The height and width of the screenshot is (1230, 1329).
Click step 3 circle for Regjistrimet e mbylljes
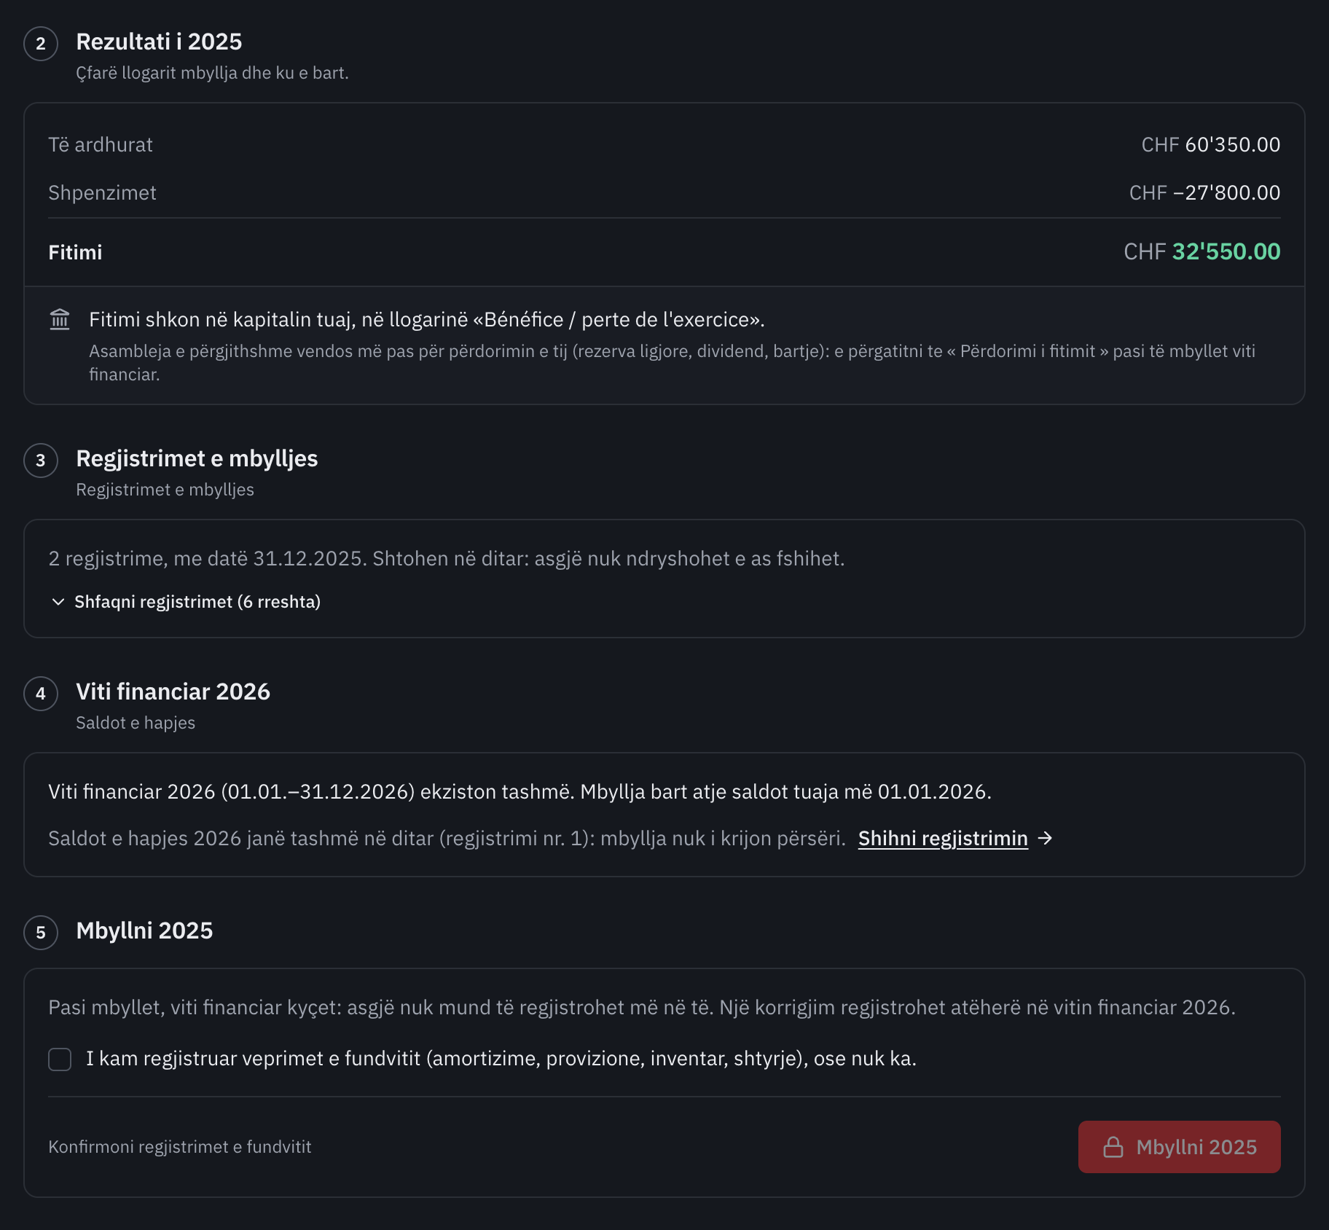click(x=41, y=461)
